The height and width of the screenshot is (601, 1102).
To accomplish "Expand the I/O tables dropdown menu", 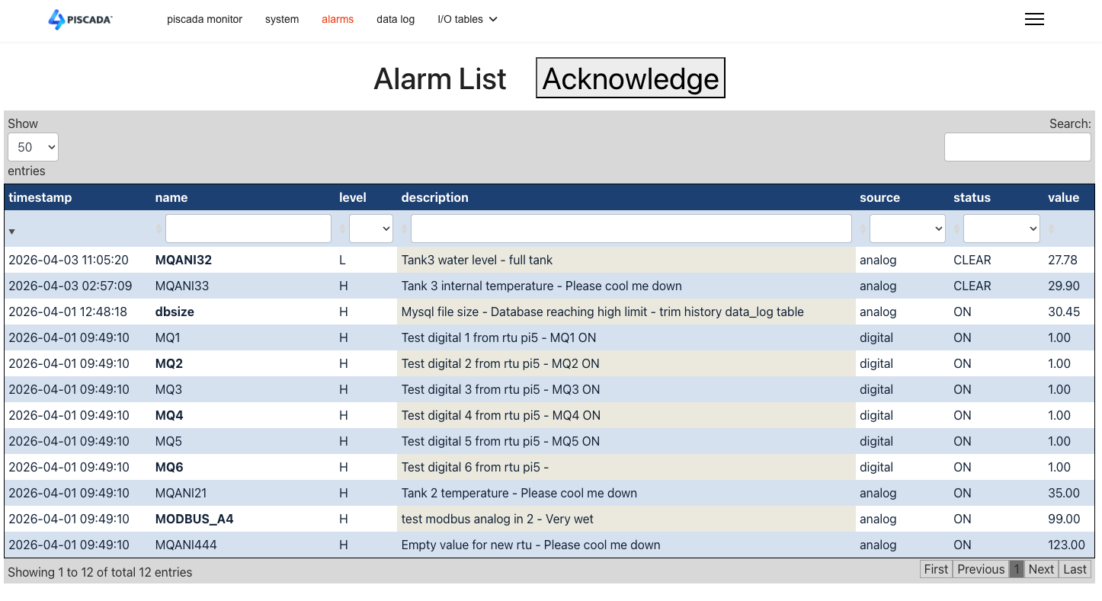I will (x=467, y=19).
